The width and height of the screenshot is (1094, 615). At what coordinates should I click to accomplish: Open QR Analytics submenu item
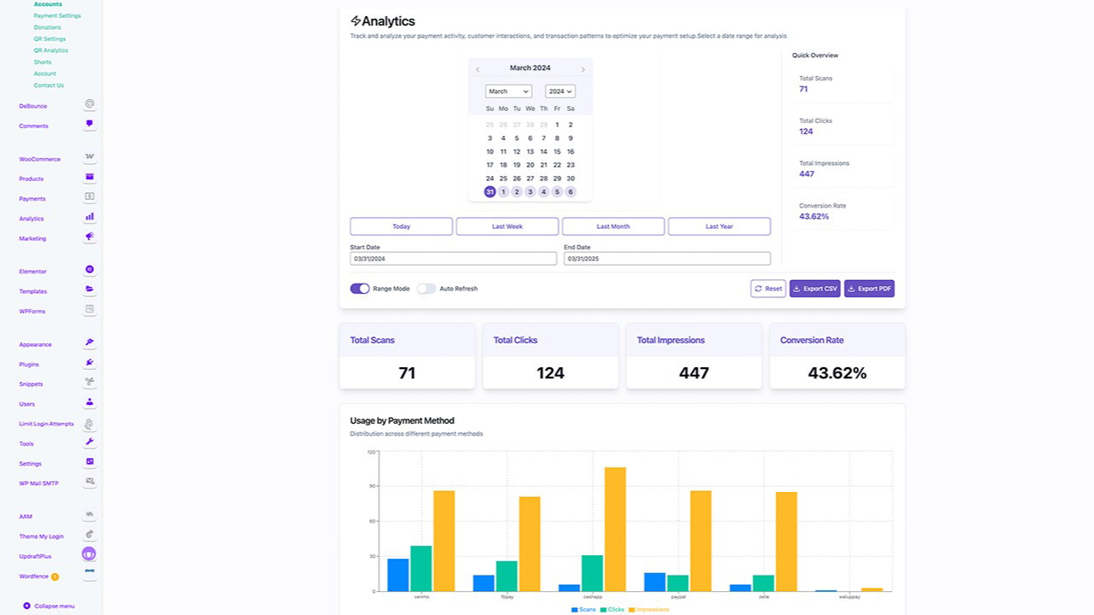point(50,50)
